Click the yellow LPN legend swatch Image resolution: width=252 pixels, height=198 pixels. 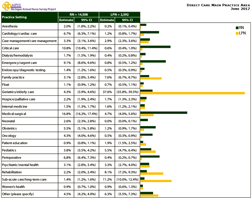[237, 33]
